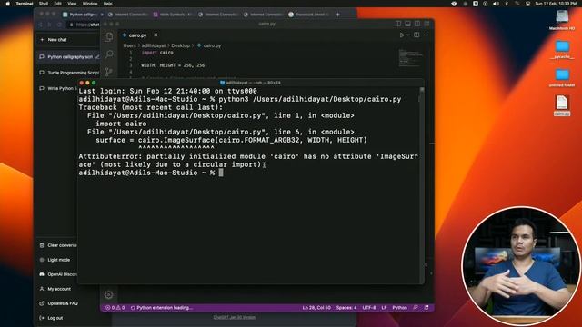Toggle VS Code bottom panel layout icon
Viewport: 582px width, 327px height.
408,24
